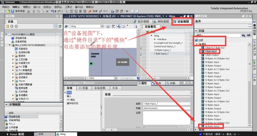The width and height of the screenshot is (257, 136).
Task: Expand the 程序块 folder in project tree
Action: (x=13, y=56)
